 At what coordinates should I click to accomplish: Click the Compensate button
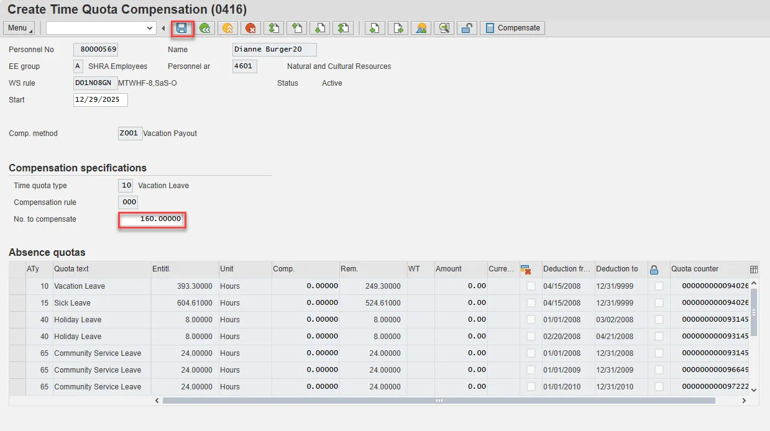(512, 28)
